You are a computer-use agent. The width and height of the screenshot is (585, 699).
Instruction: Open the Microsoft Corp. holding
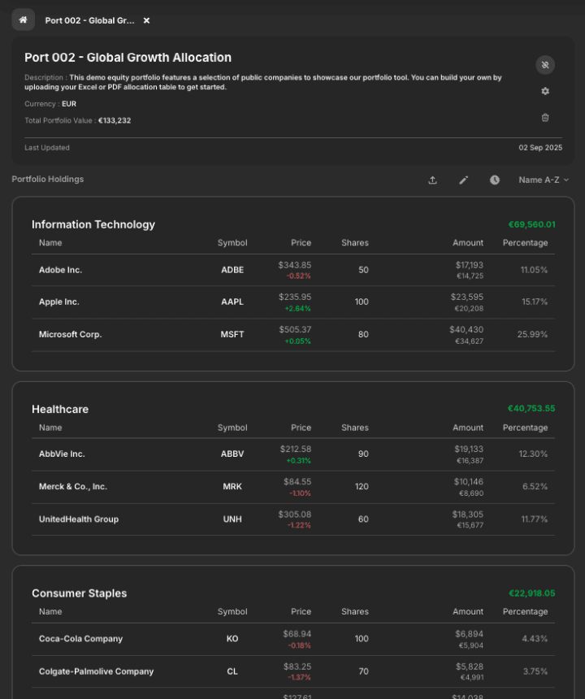[x=70, y=334]
